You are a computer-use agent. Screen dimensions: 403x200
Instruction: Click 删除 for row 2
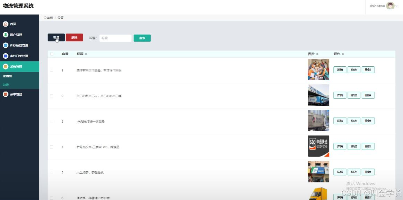[x=368, y=95]
